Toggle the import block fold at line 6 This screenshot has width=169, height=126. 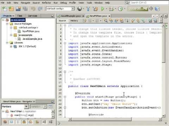65,43
